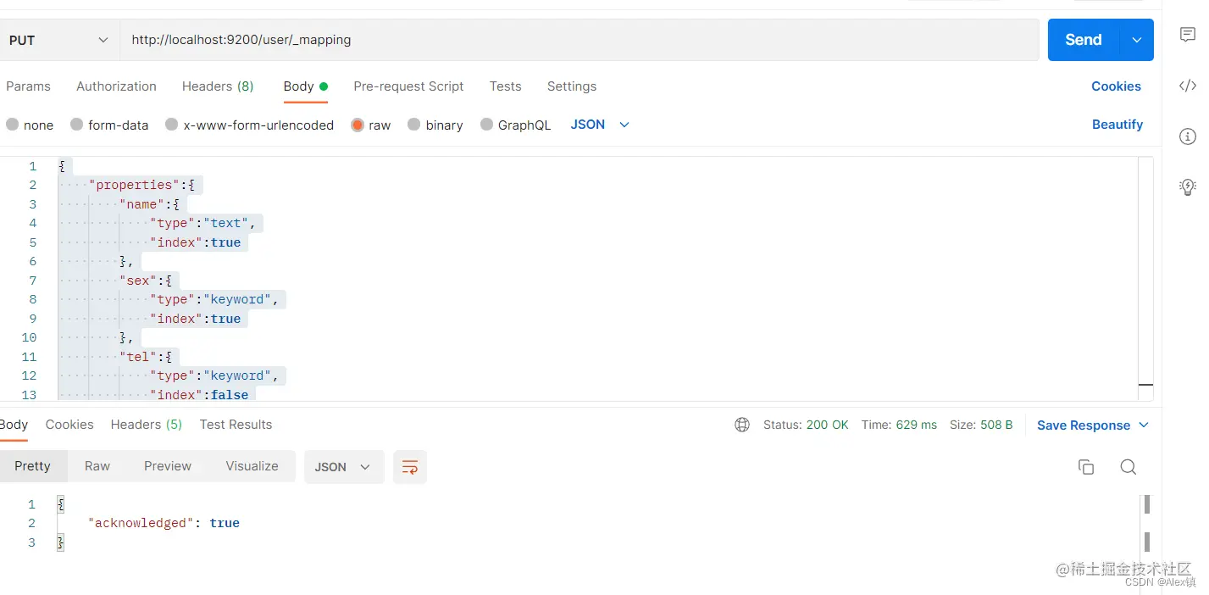This screenshot has width=1209, height=595.
Task: Switch response view to Preview
Action: click(168, 466)
